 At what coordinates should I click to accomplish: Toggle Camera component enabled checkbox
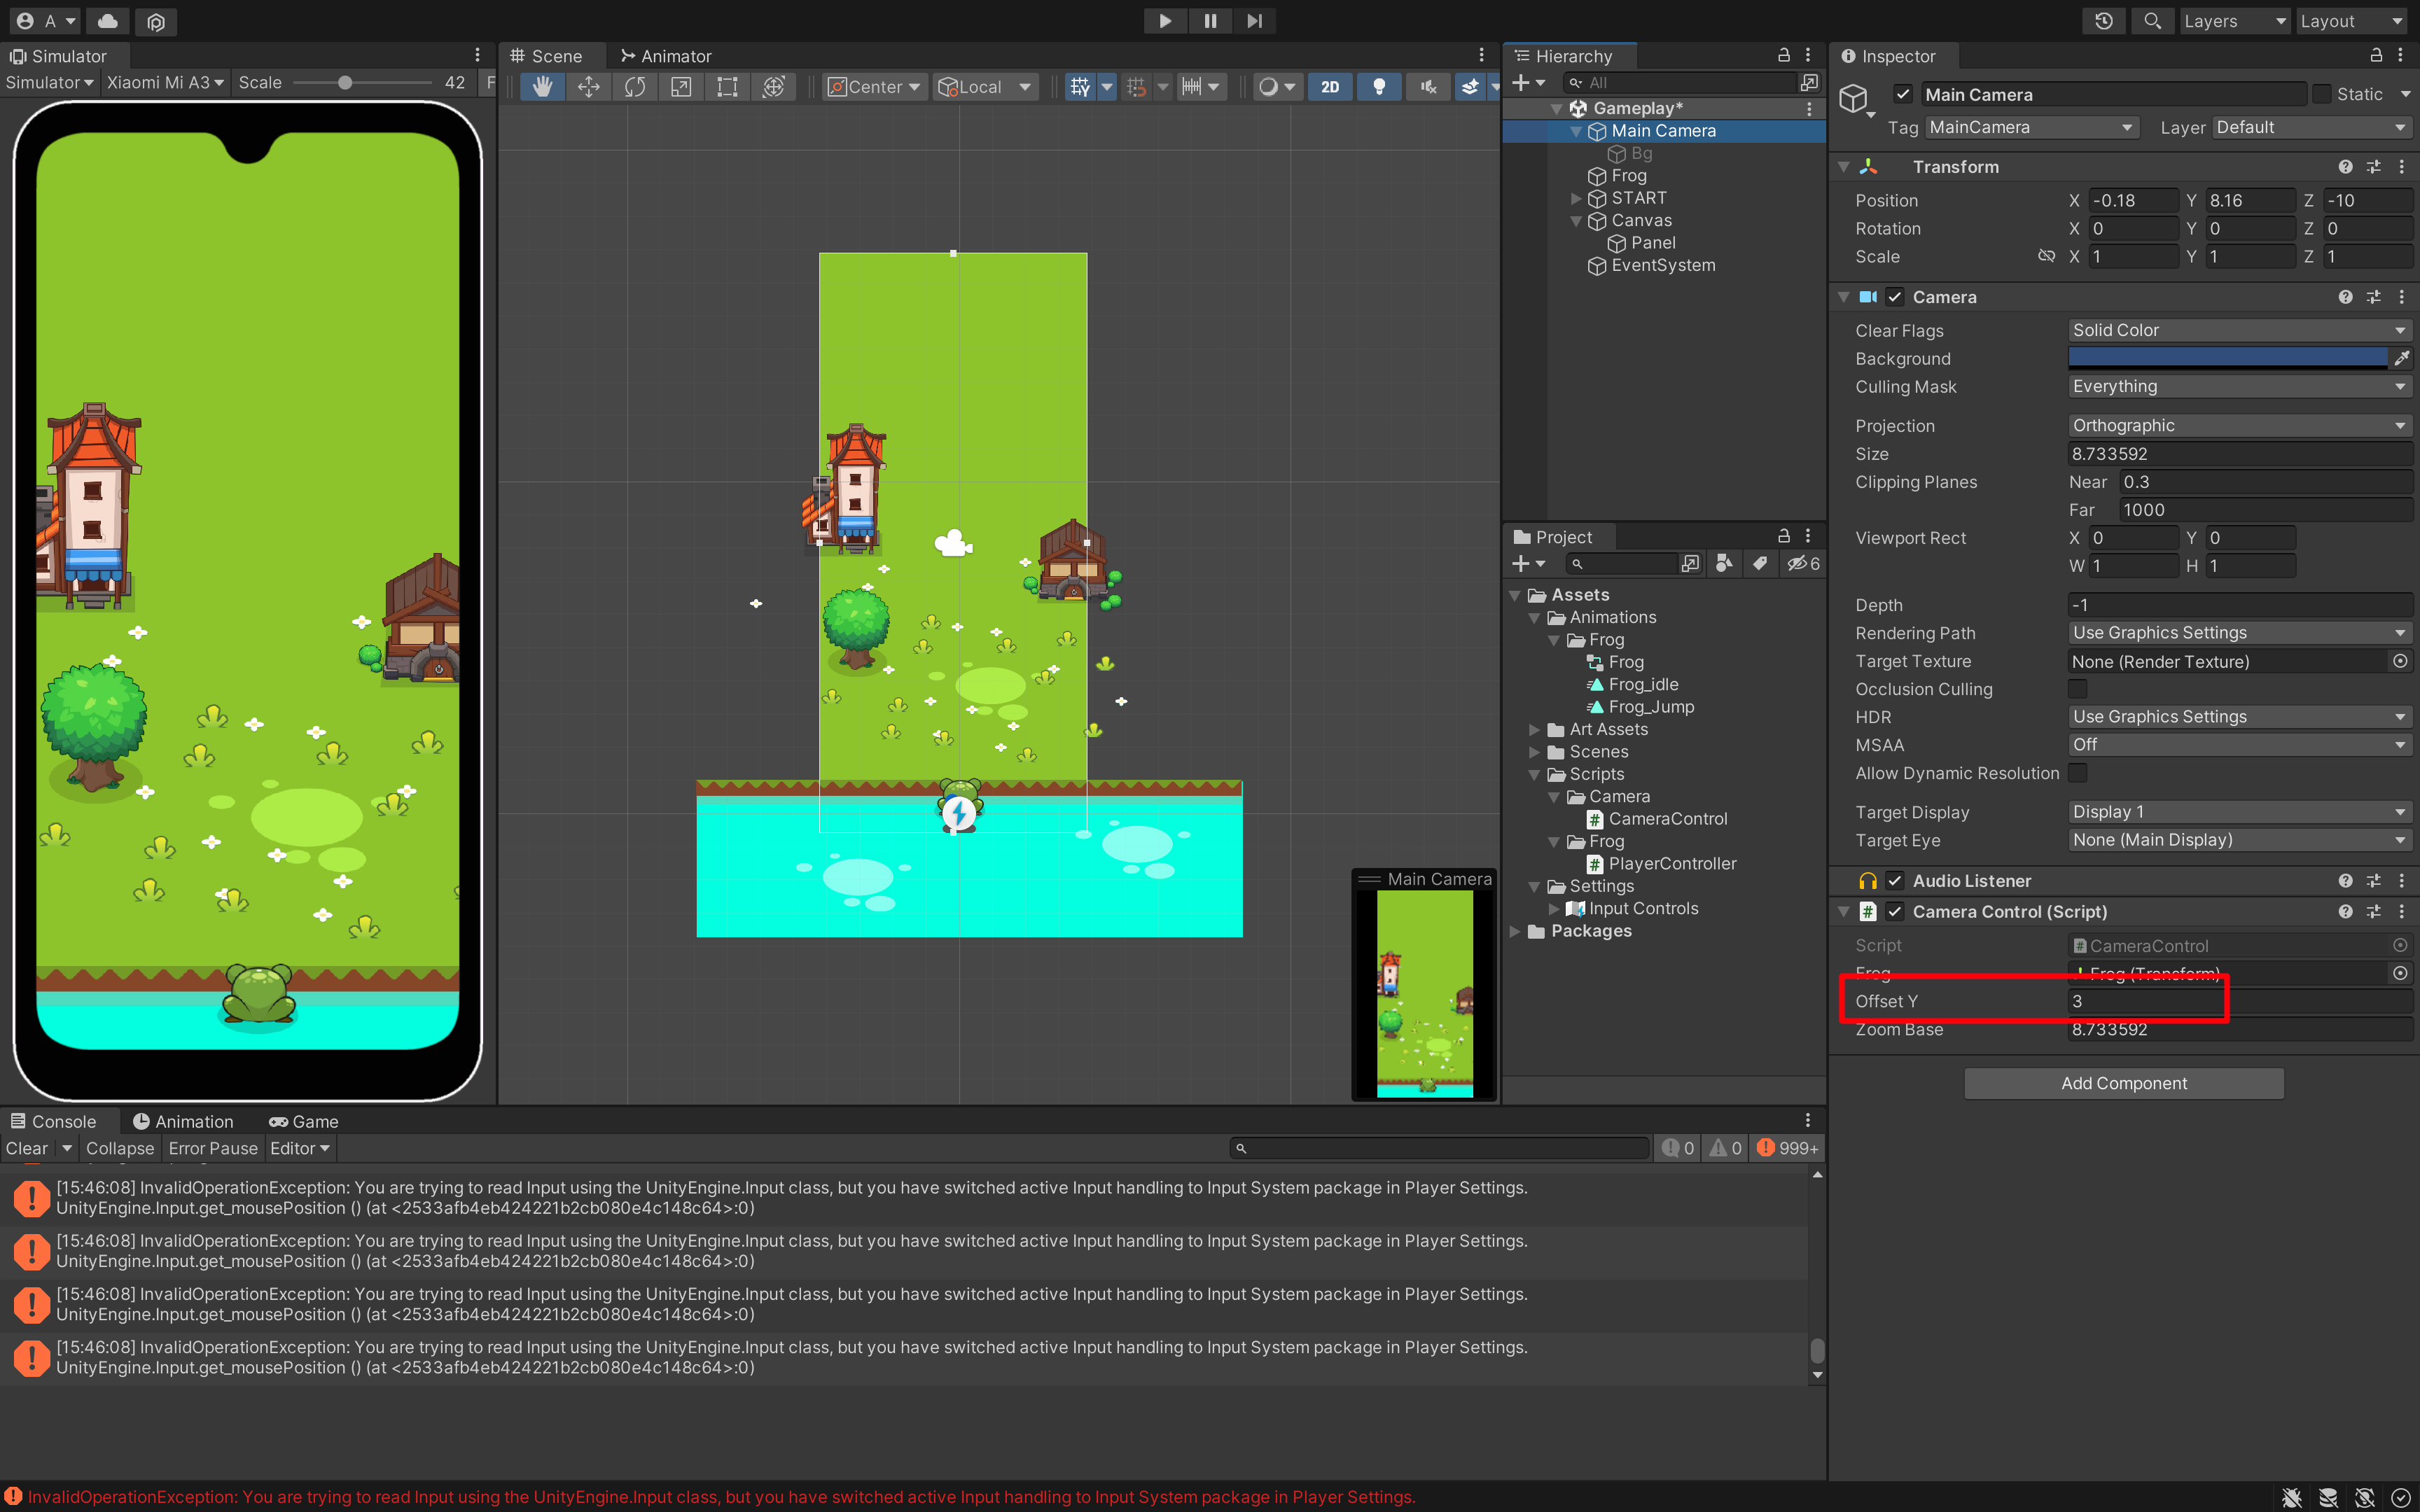(1895, 297)
